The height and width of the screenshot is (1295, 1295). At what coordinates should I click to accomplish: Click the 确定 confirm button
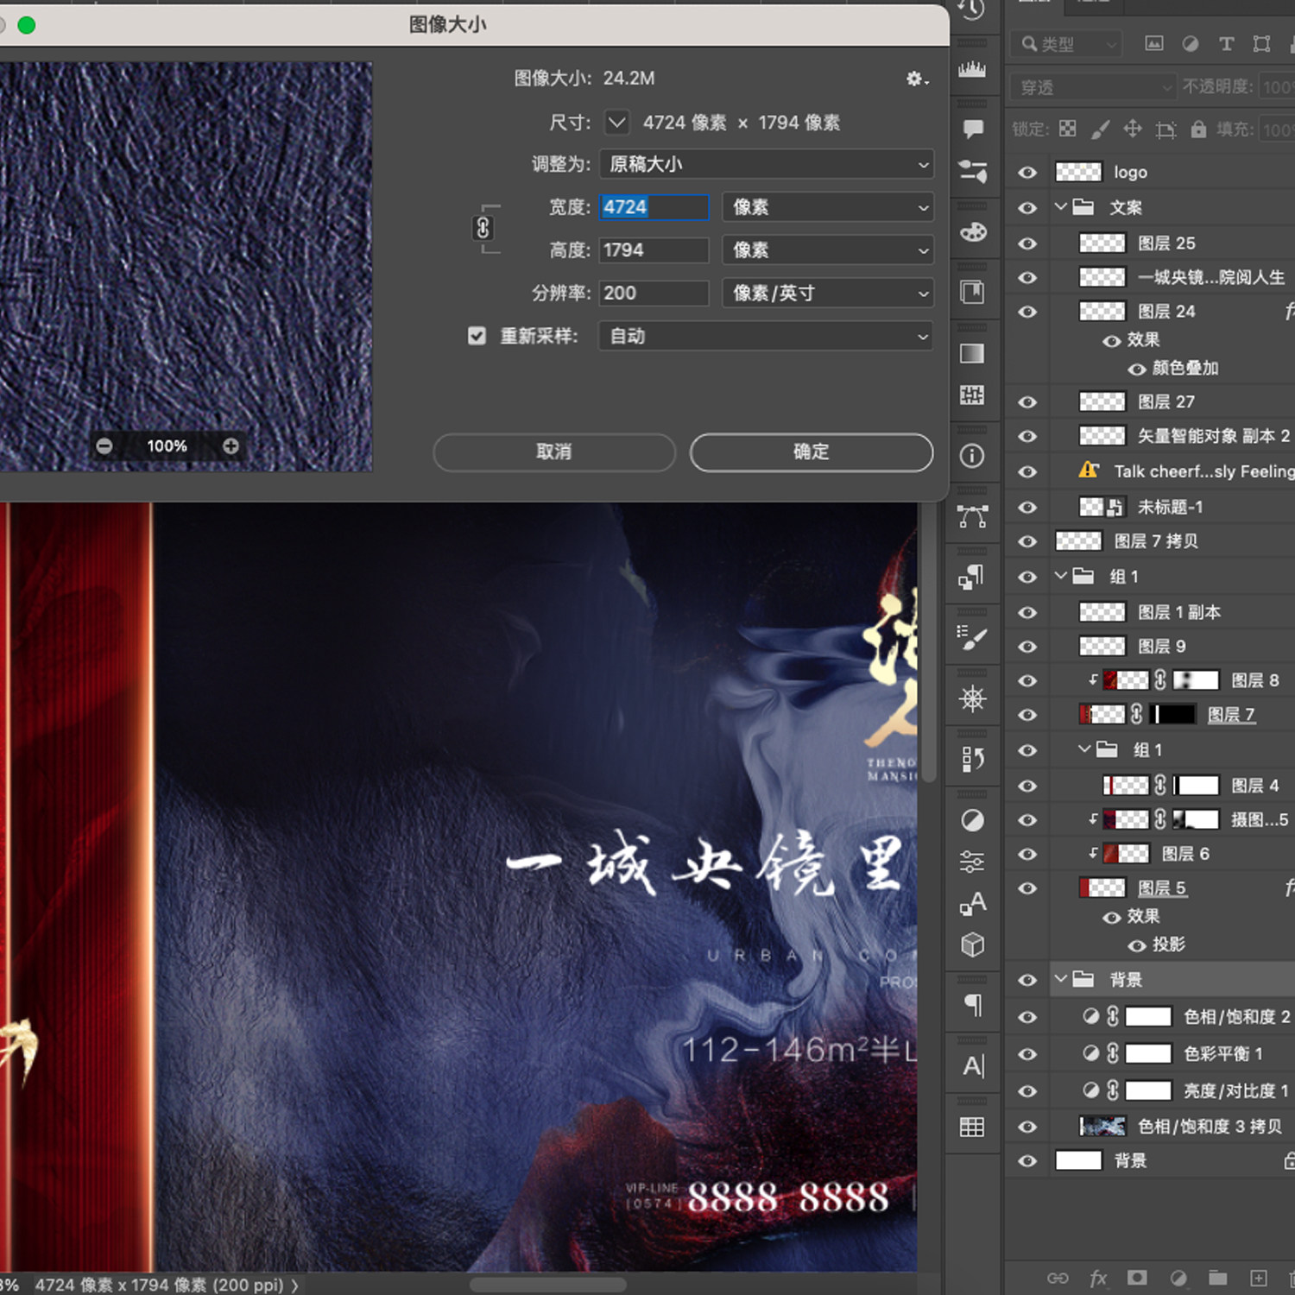(x=812, y=452)
